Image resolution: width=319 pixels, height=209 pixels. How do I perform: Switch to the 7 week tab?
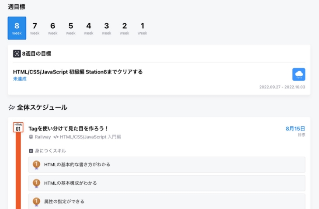pos(35,28)
